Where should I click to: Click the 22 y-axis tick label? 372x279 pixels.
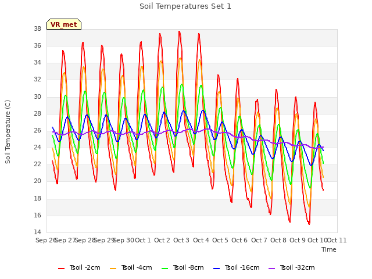tap(37, 164)
